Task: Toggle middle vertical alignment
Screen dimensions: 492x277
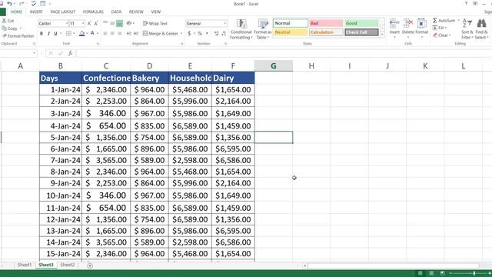Action: 112,23
